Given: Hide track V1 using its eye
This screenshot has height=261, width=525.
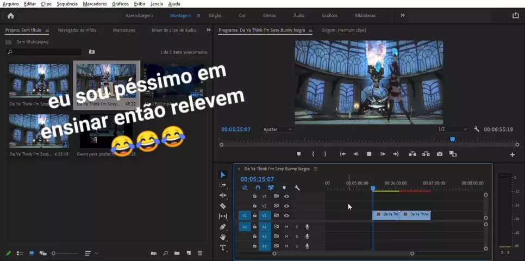Looking at the screenshot, I should 286,216.
